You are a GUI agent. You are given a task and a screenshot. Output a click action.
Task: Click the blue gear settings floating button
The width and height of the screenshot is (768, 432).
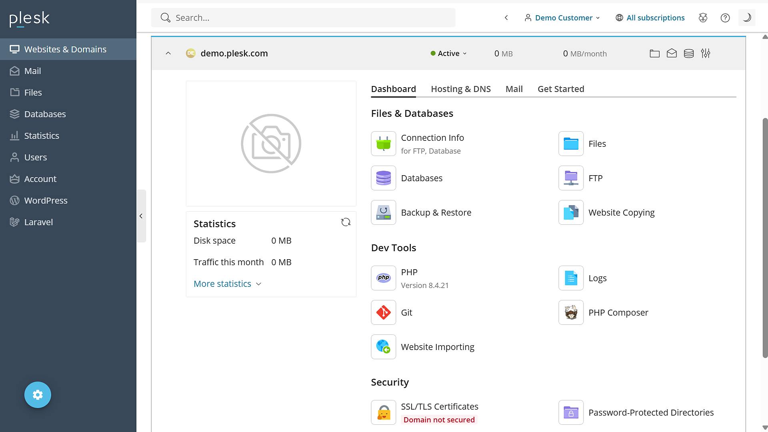(38, 395)
